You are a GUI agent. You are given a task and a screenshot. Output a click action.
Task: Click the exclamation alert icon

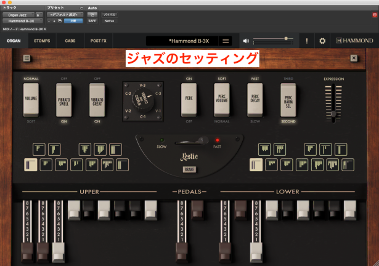307,41
